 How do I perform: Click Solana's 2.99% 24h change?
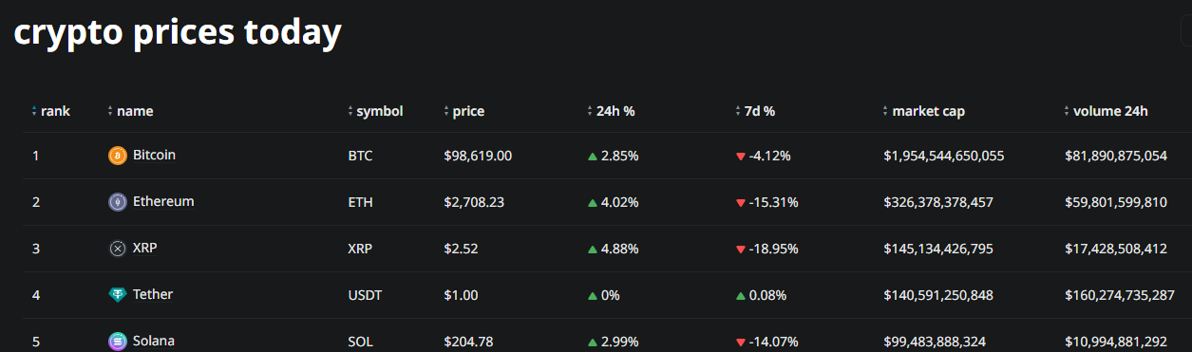coord(613,342)
